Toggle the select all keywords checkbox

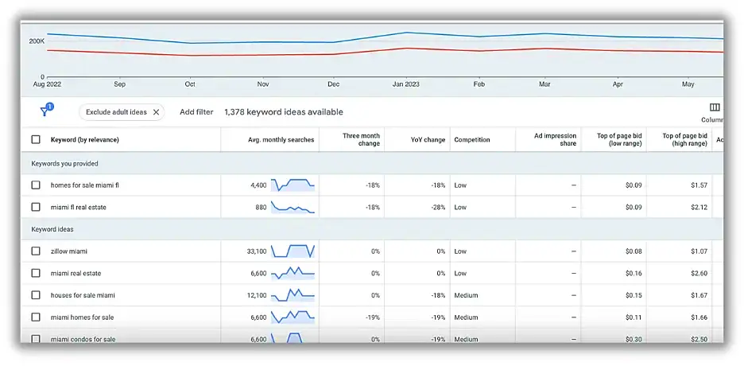(35, 140)
